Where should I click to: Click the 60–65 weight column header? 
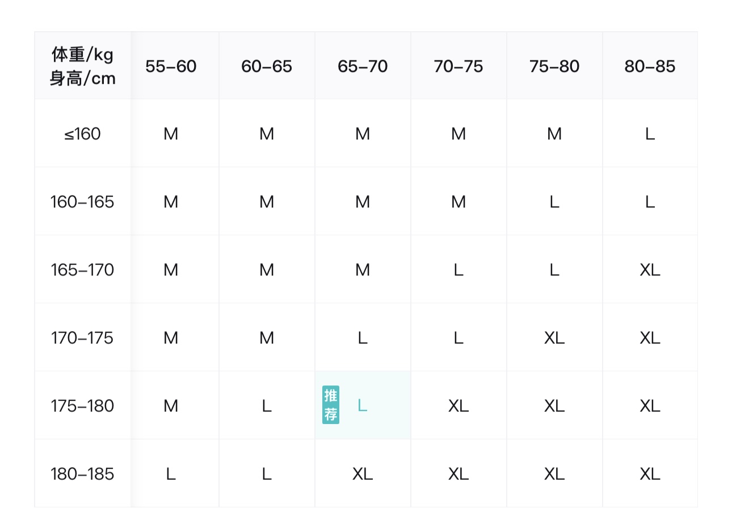point(267,66)
